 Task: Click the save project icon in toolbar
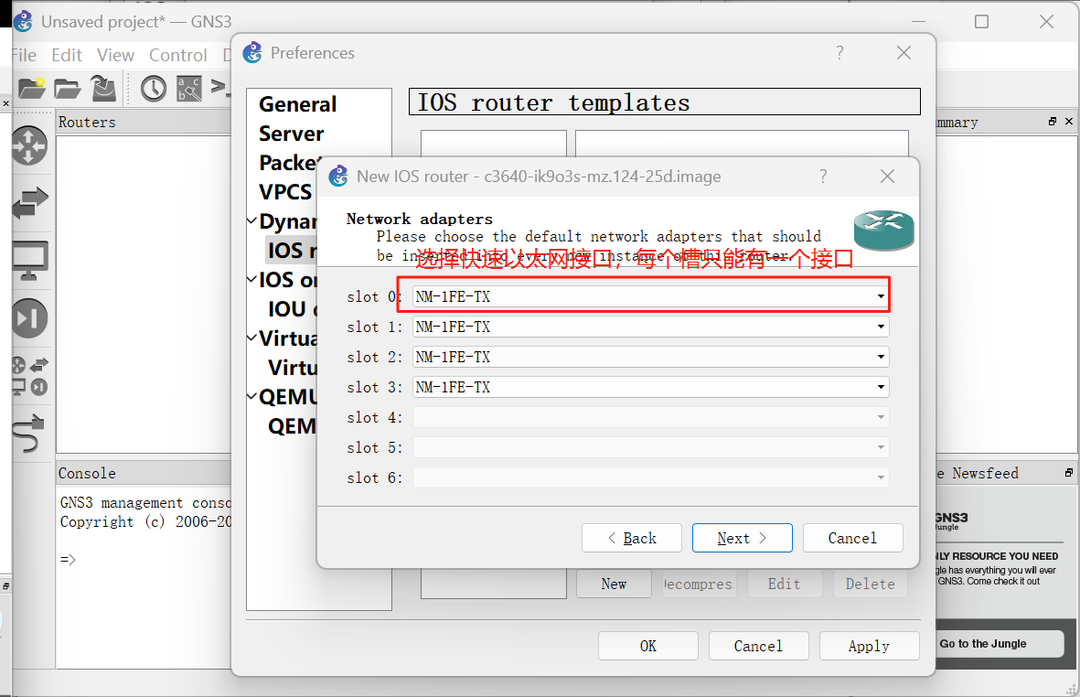[104, 88]
